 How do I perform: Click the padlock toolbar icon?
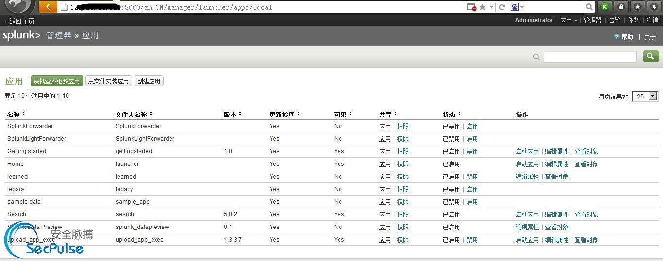tap(621, 7)
